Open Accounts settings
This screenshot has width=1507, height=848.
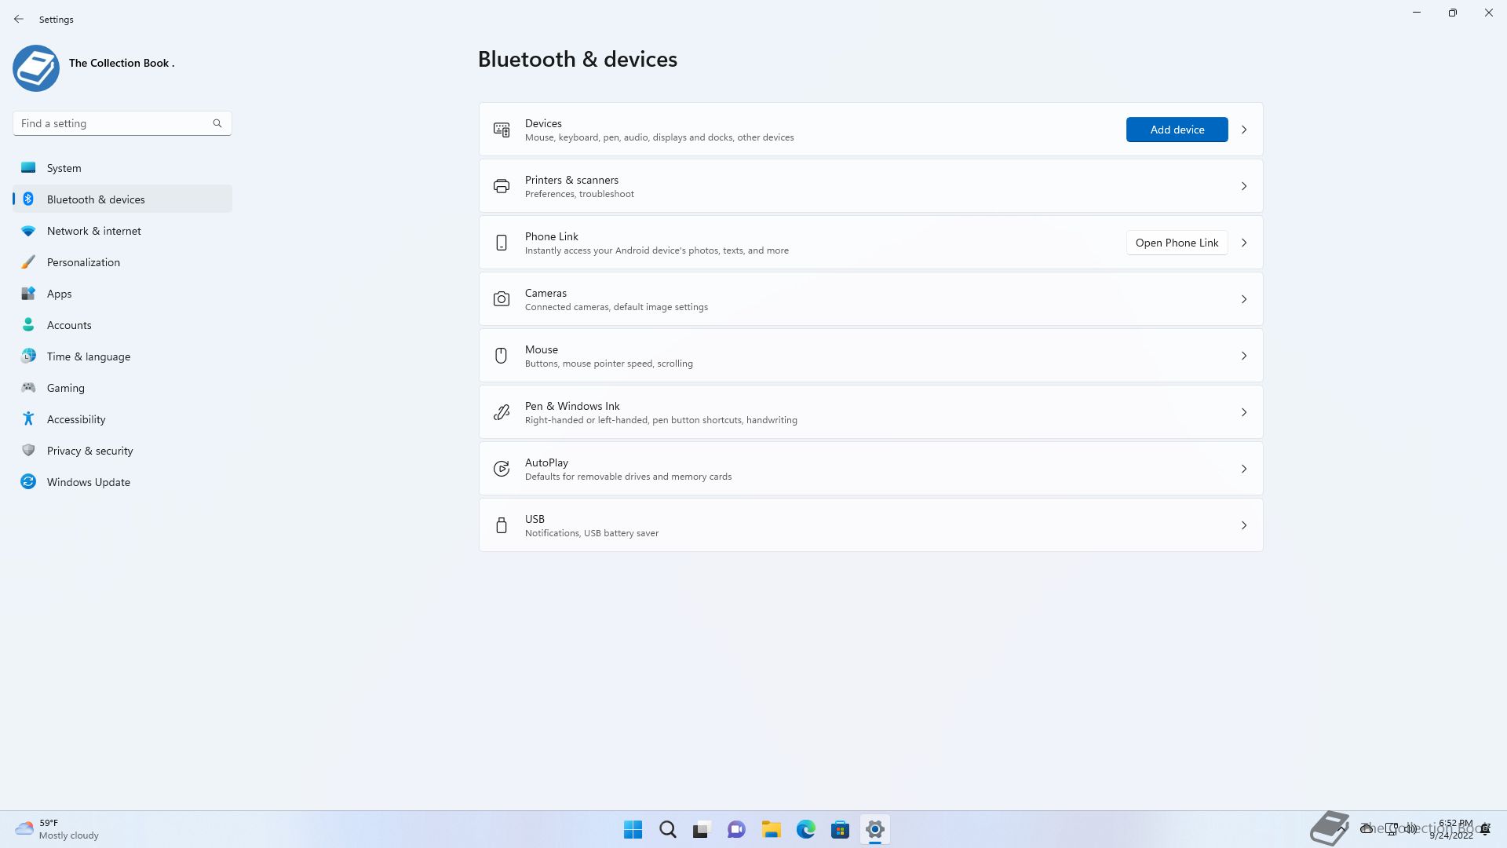tap(122, 325)
